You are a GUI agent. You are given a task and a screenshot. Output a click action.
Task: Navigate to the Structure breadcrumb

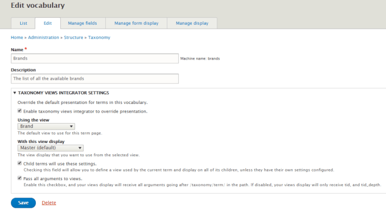coord(73,37)
